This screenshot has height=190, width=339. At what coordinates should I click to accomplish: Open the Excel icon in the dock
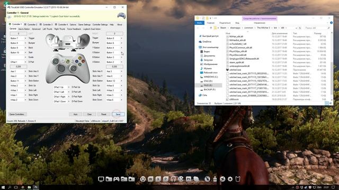coord(158,179)
